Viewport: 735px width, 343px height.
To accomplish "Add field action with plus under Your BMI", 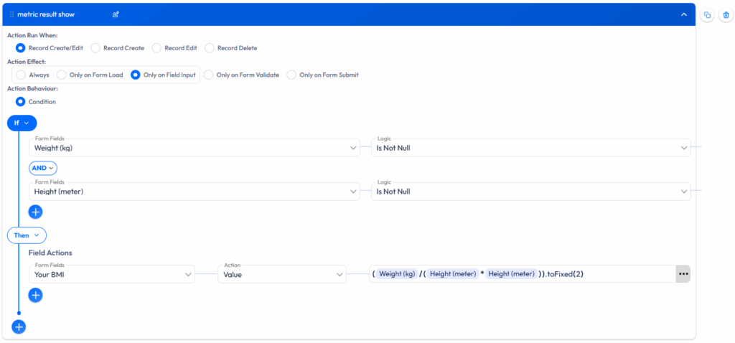I will [35, 295].
